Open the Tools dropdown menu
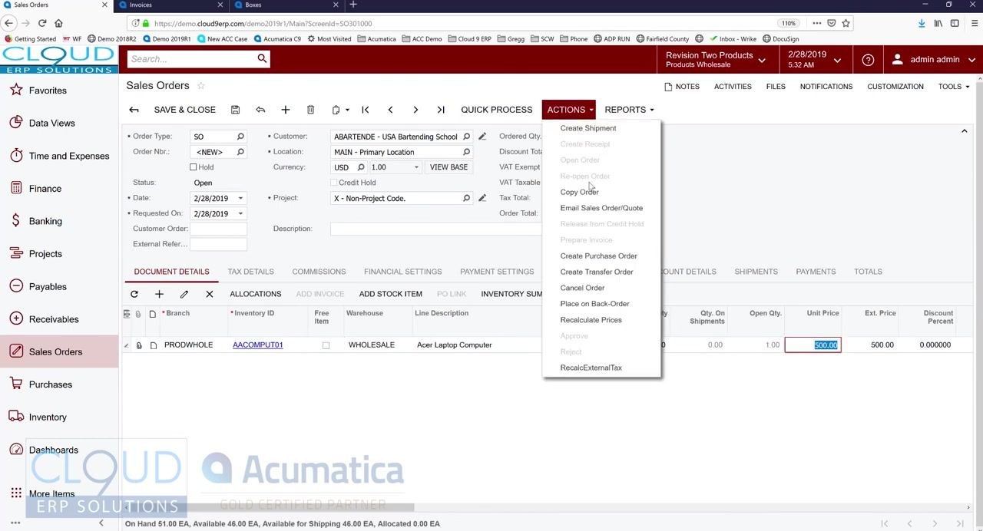Image resolution: width=983 pixels, height=531 pixels. coord(954,87)
